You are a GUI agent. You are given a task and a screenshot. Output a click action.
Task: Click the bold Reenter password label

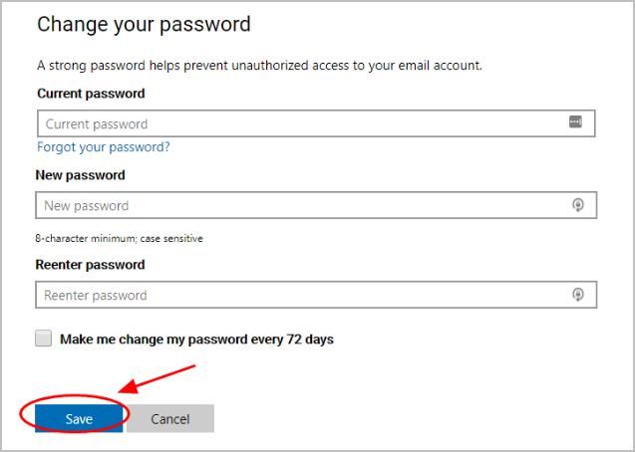(91, 265)
